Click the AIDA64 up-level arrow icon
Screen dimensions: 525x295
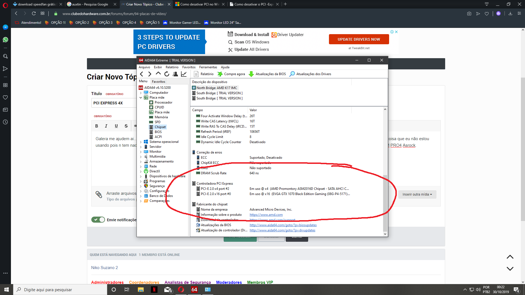pyautogui.click(x=158, y=74)
